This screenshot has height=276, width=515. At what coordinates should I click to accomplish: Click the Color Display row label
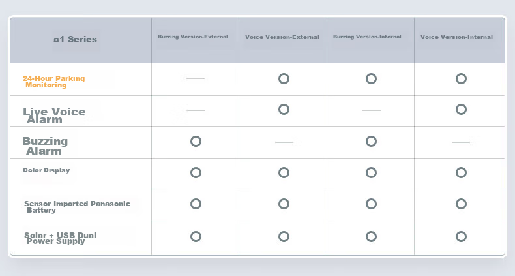pyautogui.click(x=46, y=170)
